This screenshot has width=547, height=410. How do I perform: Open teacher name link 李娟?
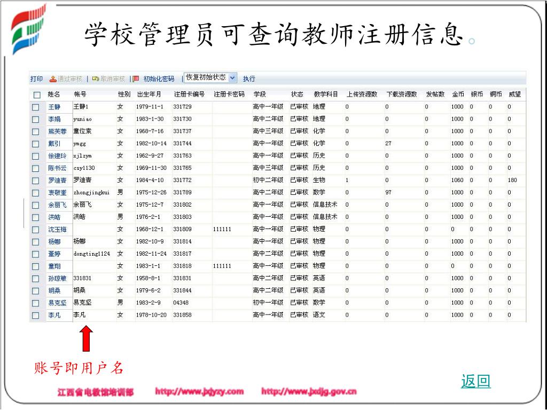click(x=54, y=119)
